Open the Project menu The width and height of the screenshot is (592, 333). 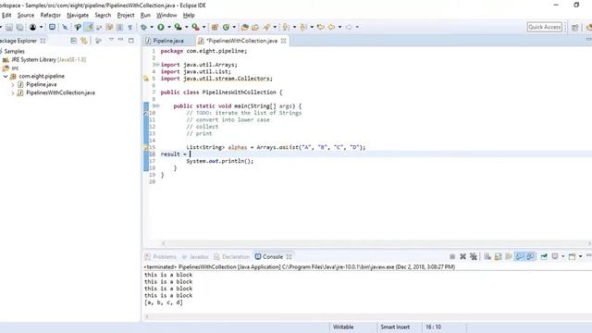point(126,15)
